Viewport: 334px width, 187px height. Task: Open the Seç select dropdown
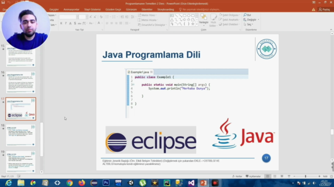[248, 24]
